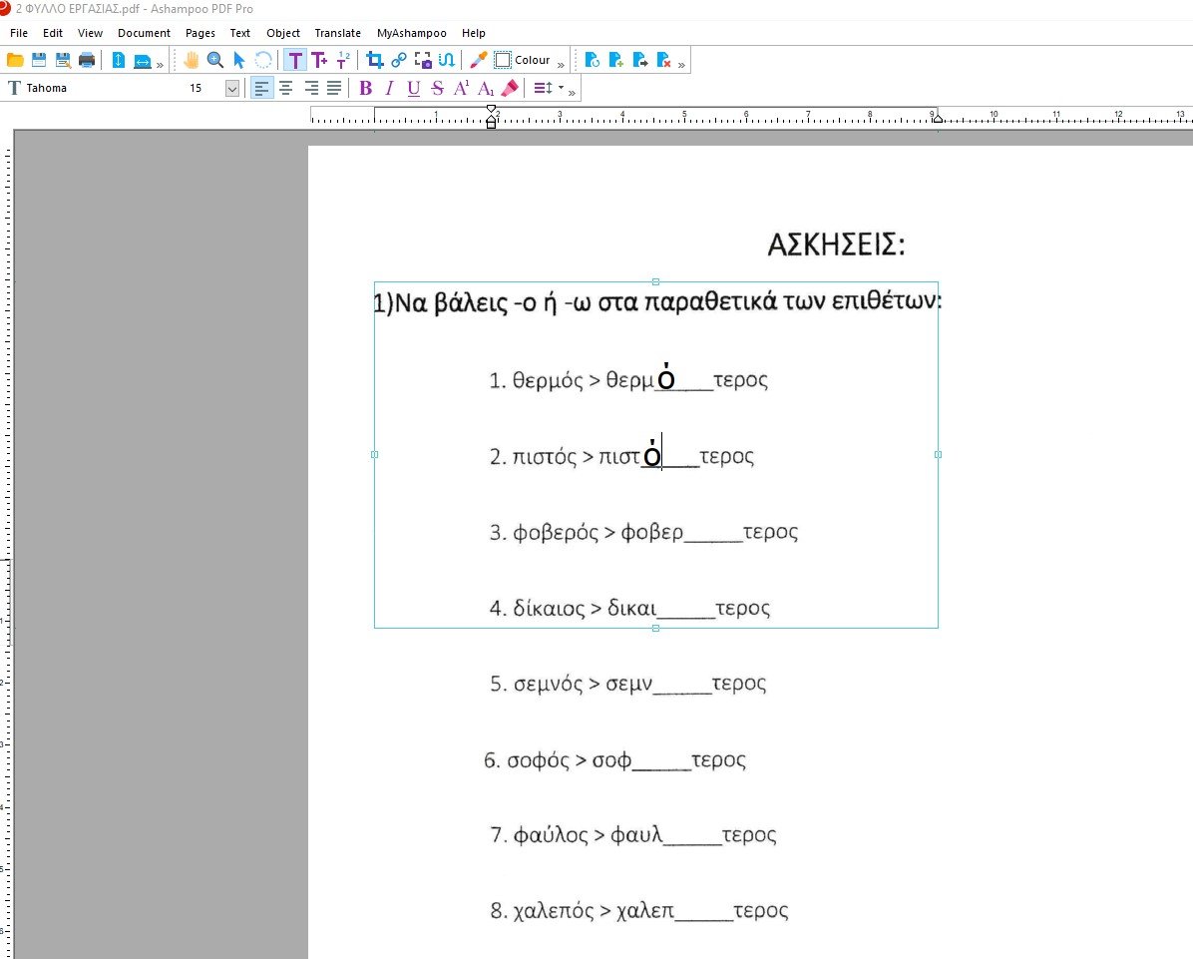Open the MyAshampoo menu
This screenshot has width=1193, height=959.
point(412,33)
